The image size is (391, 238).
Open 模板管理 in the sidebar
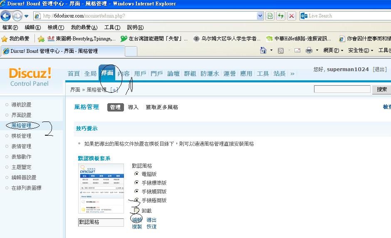point(21,136)
